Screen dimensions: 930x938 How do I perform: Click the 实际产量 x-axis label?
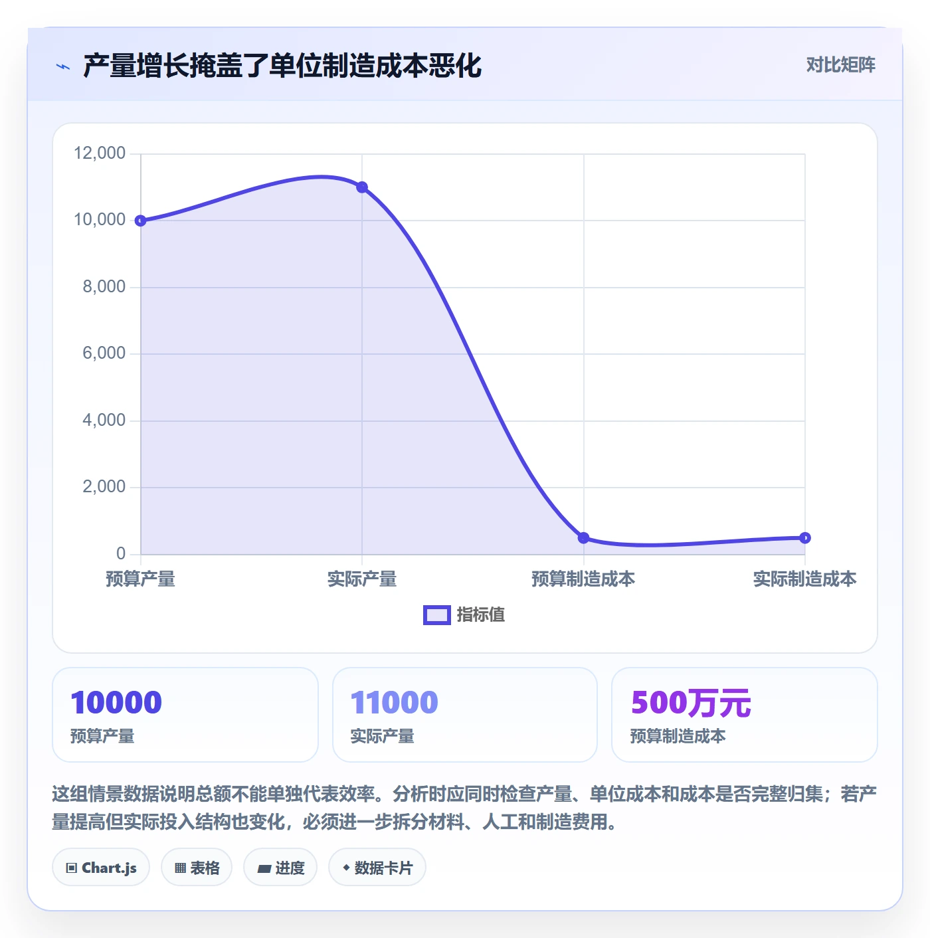[362, 579]
